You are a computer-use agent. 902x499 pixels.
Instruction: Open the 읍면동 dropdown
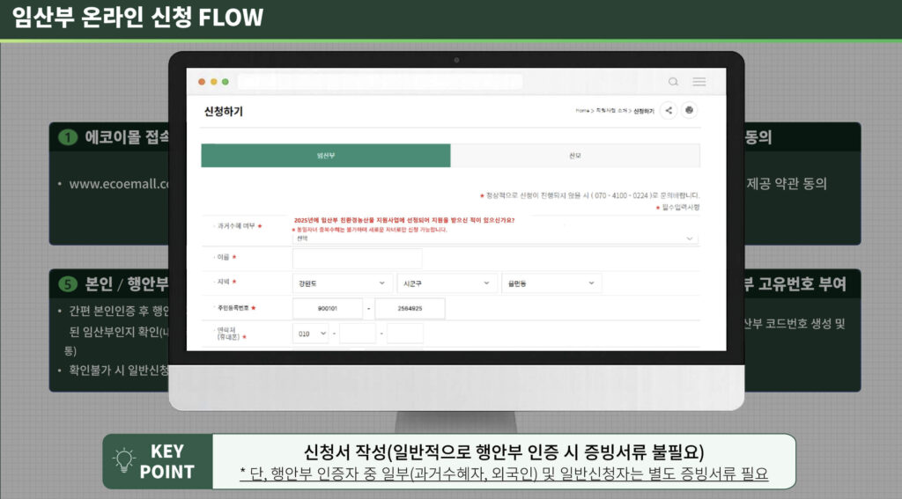(551, 283)
